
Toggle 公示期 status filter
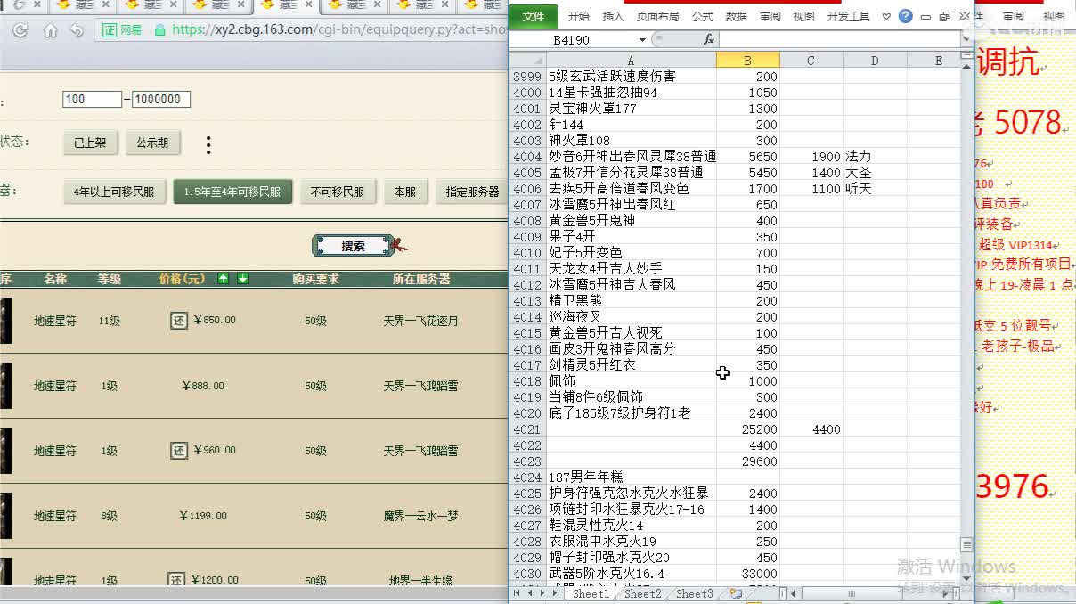click(x=152, y=143)
